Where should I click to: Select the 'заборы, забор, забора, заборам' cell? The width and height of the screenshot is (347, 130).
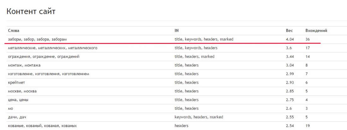(37, 39)
